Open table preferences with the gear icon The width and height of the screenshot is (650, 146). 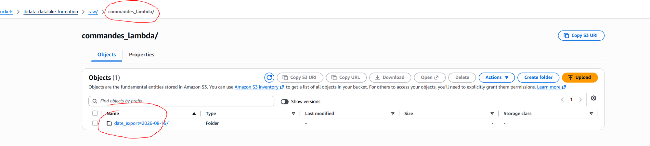click(593, 98)
